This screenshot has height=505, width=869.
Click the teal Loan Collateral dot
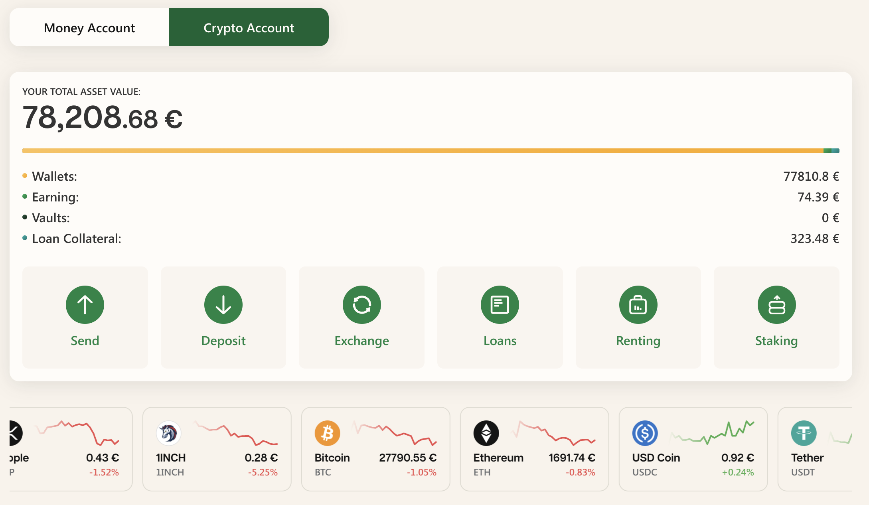[25, 238]
